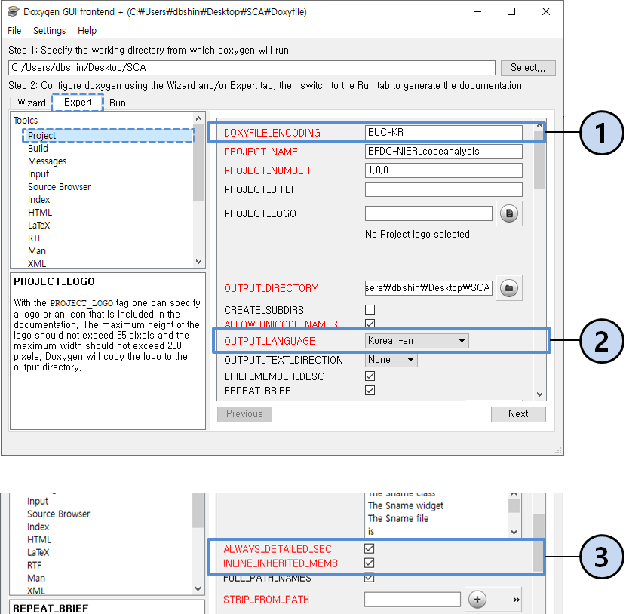Select LaTeX in the upper Topics list
This screenshot has width=626, height=614.
38,226
